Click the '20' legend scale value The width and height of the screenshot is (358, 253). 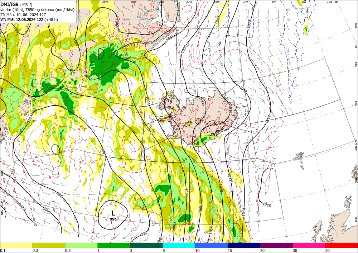tap(262, 251)
